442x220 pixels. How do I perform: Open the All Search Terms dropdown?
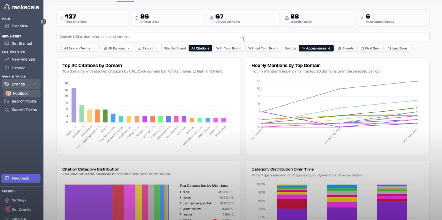click(77, 48)
